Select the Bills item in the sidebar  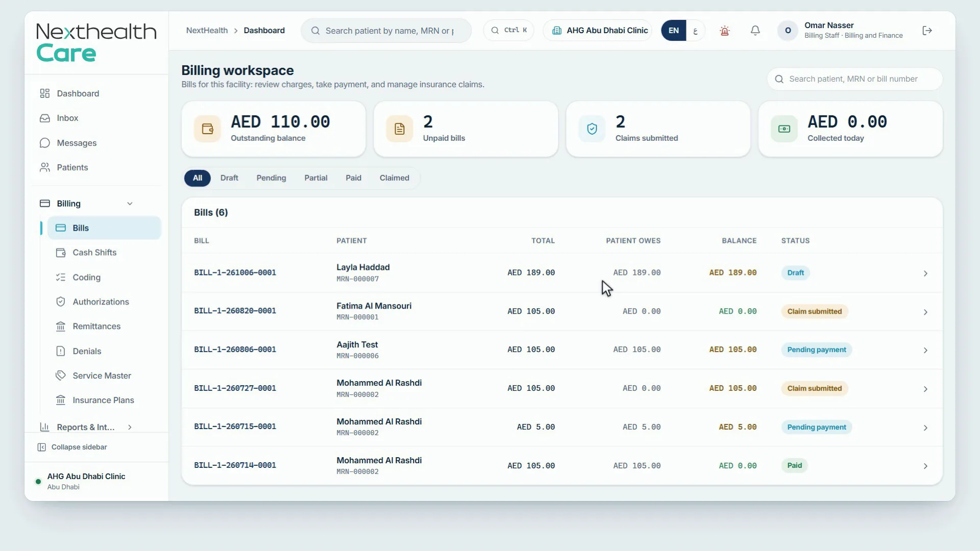[104, 228]
